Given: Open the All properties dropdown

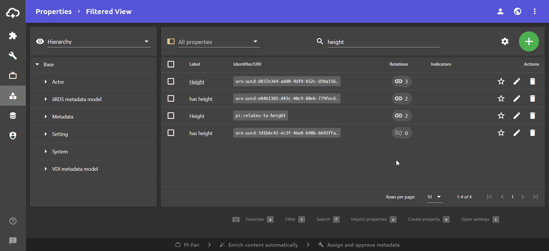Looking at the screenshot, I should [x=219, y=42].
